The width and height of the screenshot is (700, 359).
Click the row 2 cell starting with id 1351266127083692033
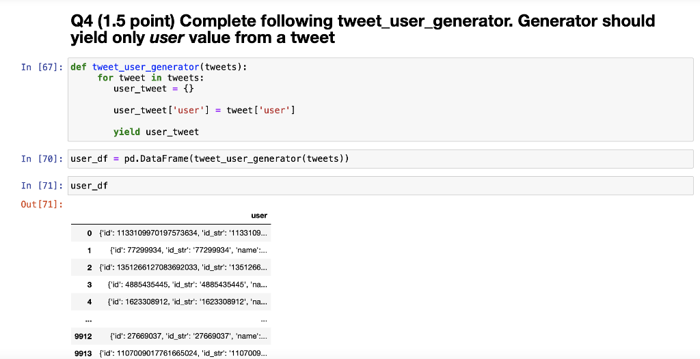pos(183,267)
